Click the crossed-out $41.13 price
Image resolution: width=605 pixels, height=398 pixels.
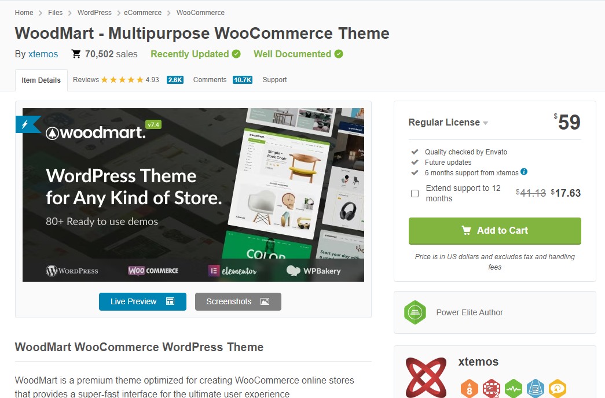(x=531, y=193)
